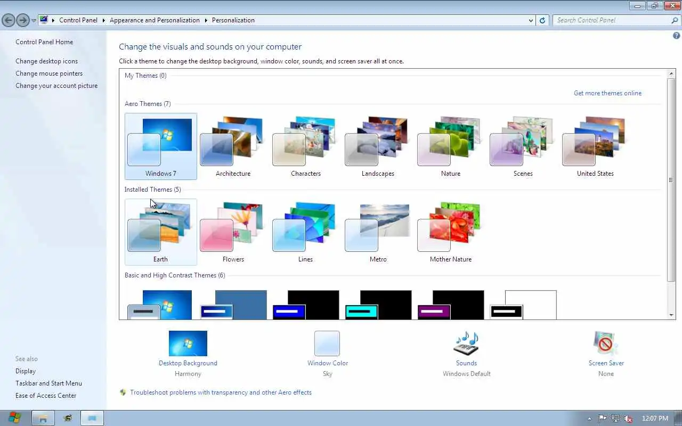Viewport: 682px width, 426px height.
Task: Click the Personalization breadcrumb
Action: (x=233, y=20)
